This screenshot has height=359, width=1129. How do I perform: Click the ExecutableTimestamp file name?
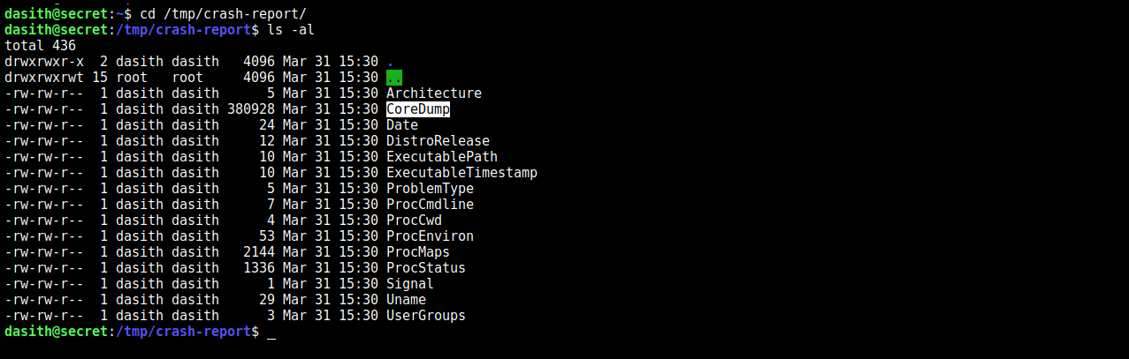point(462,173)
